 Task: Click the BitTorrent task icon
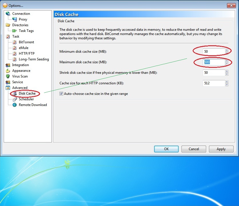[15, 42]
